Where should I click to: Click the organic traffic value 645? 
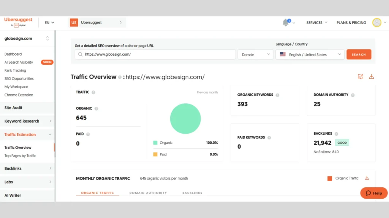[81, 118]
